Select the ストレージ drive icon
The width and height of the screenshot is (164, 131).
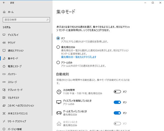click(4, 82)
